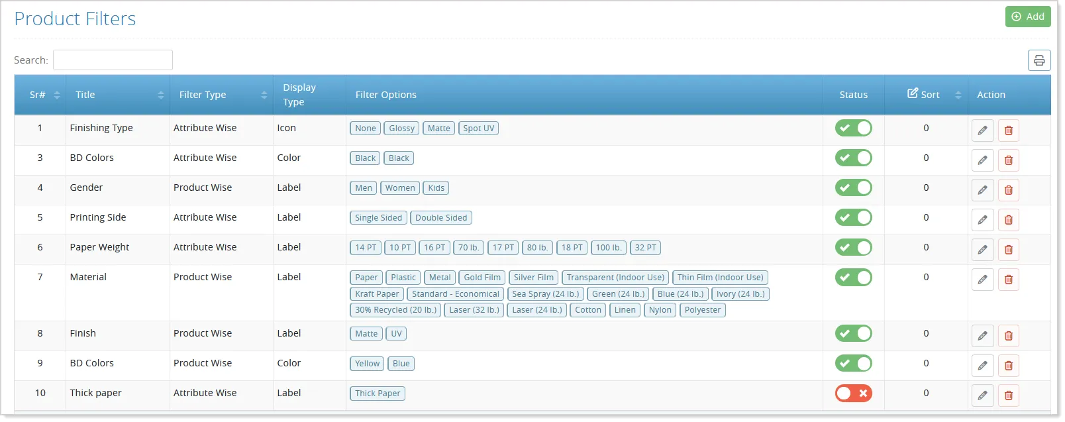Click the Yellow color option tag
This screenshot has height=422, width=1065.
(x=367, y=364)
